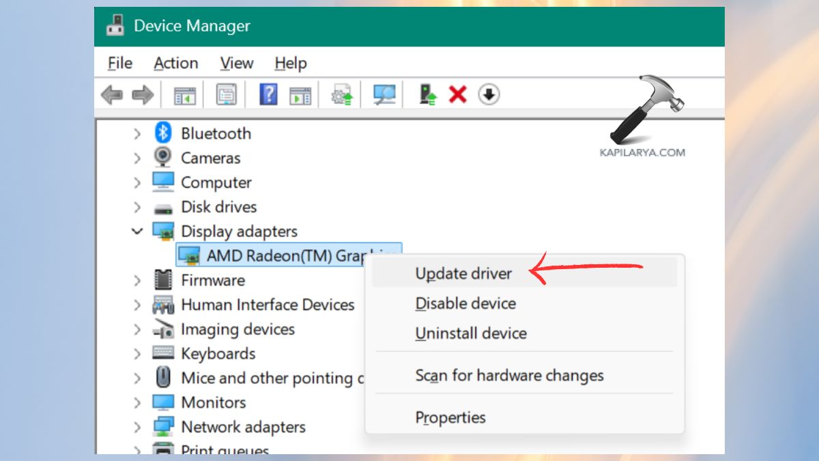Open the Action menu
The width and height of the screenshot is (819, 461).
click(x=175, y=63)
